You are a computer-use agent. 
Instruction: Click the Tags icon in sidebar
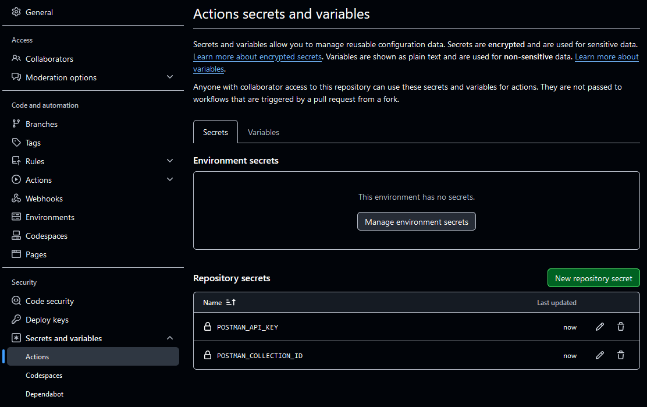[16, 142]
